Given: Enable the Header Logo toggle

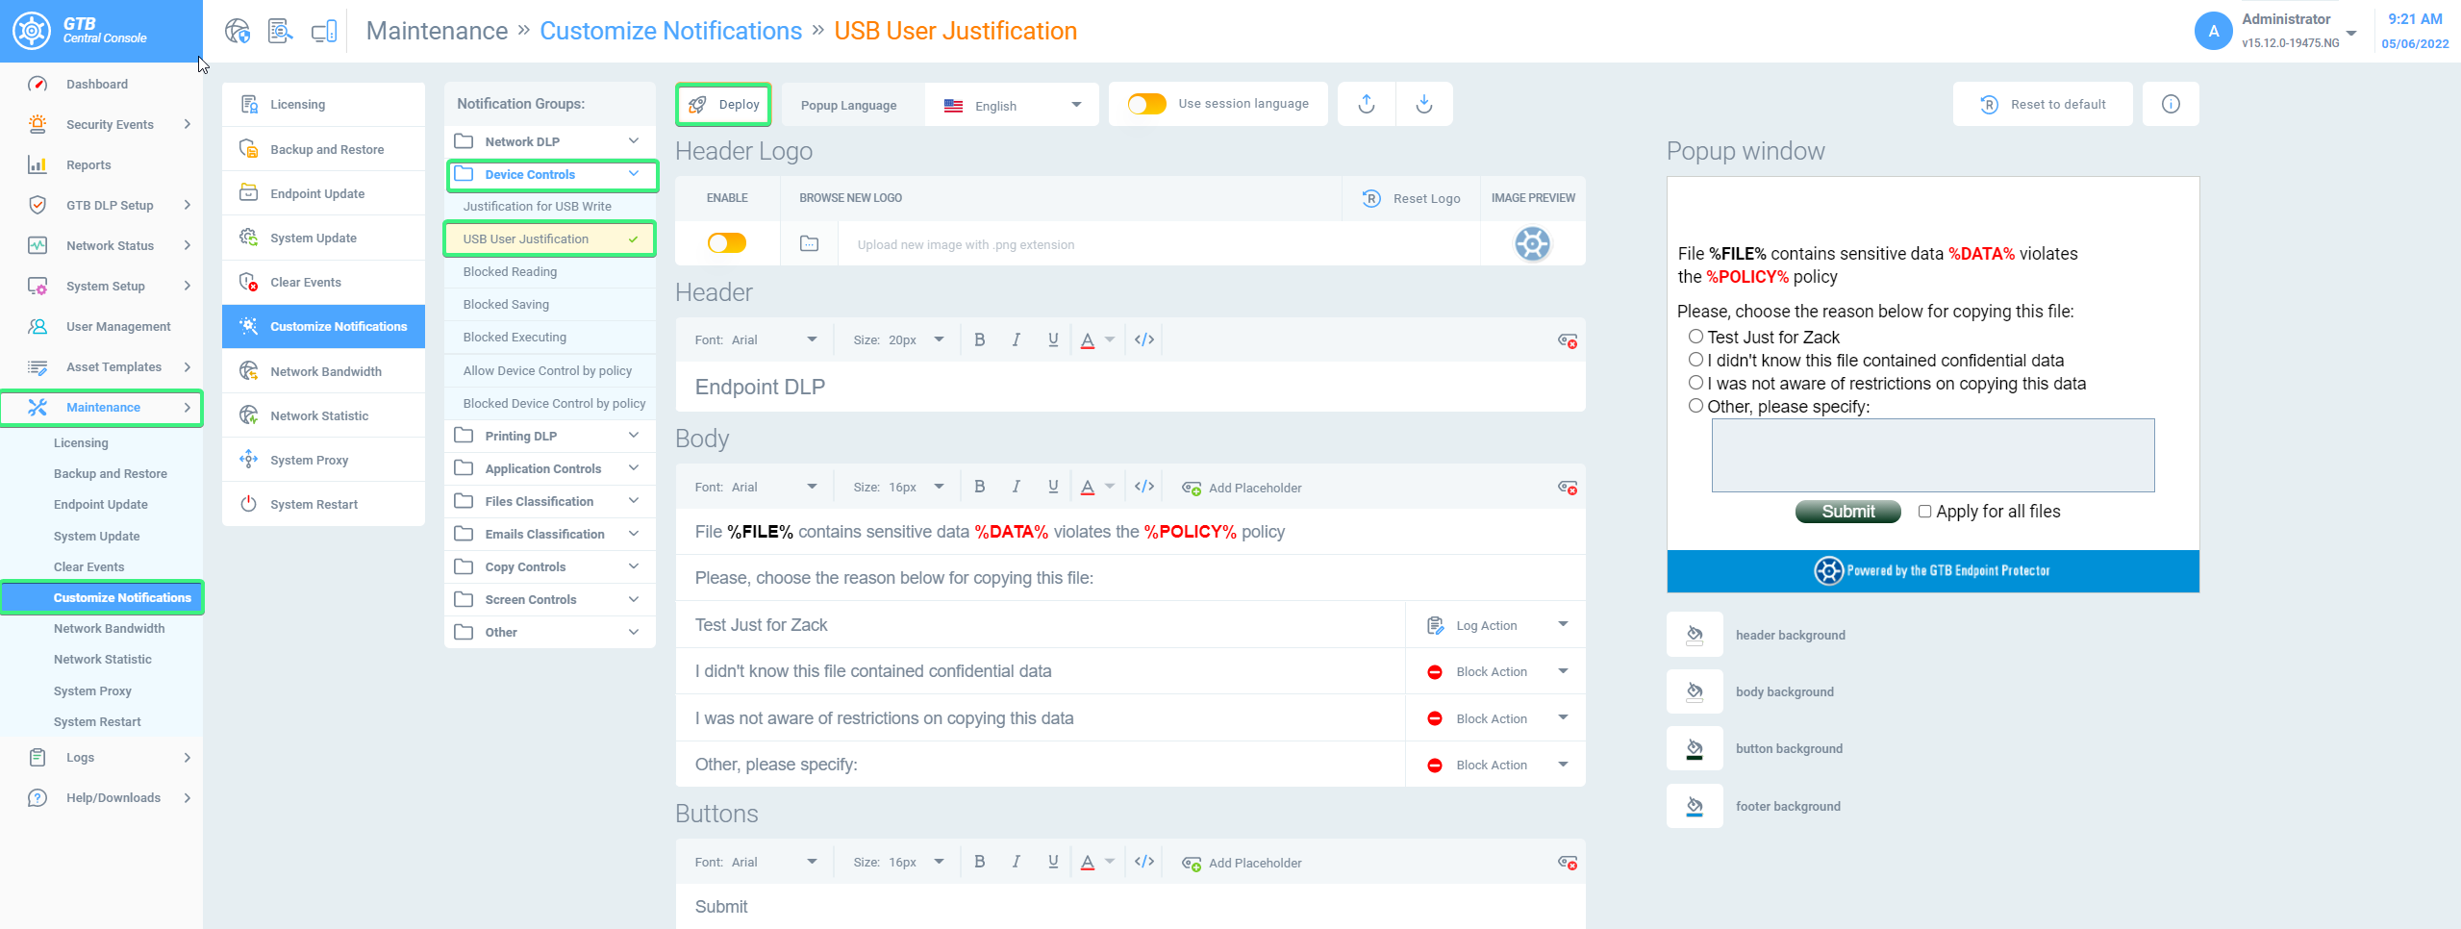Looking at the screenshot, I should coord(726,243).
